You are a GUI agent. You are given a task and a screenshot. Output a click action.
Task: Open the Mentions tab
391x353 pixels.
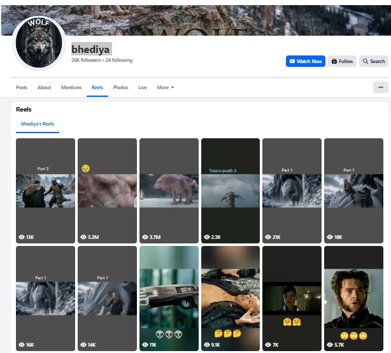71,87
